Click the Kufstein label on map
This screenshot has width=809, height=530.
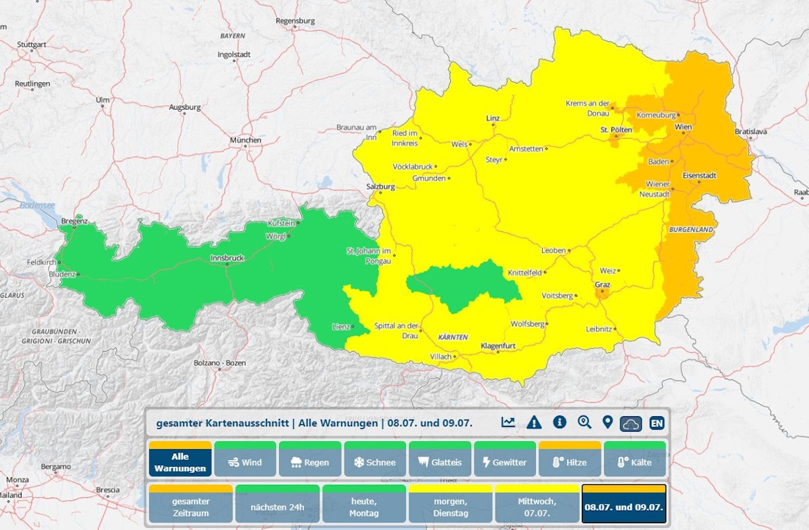tap(282, 222)
